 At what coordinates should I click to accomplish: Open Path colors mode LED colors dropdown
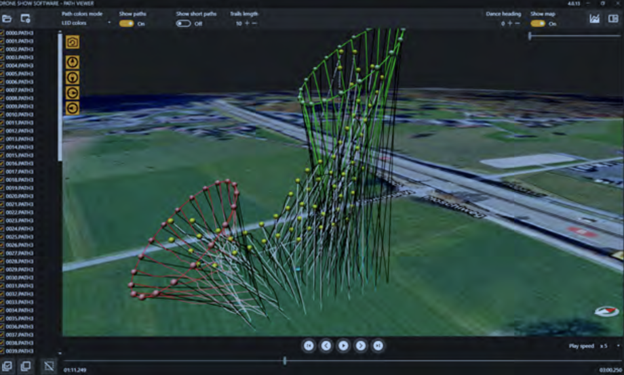pyautogui.click(x=86, y=23)
